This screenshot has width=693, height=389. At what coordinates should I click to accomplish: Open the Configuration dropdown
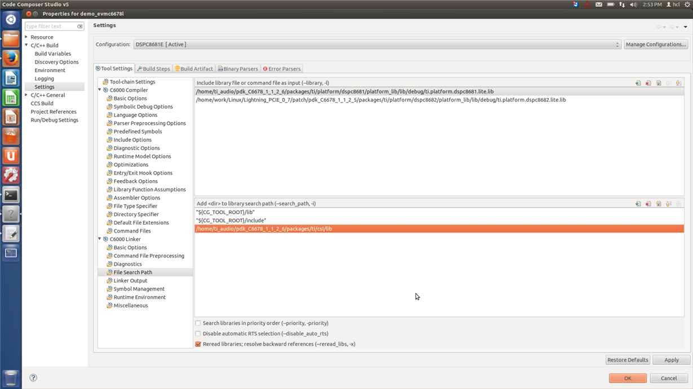pyautogui.click(x=377, y=44)
